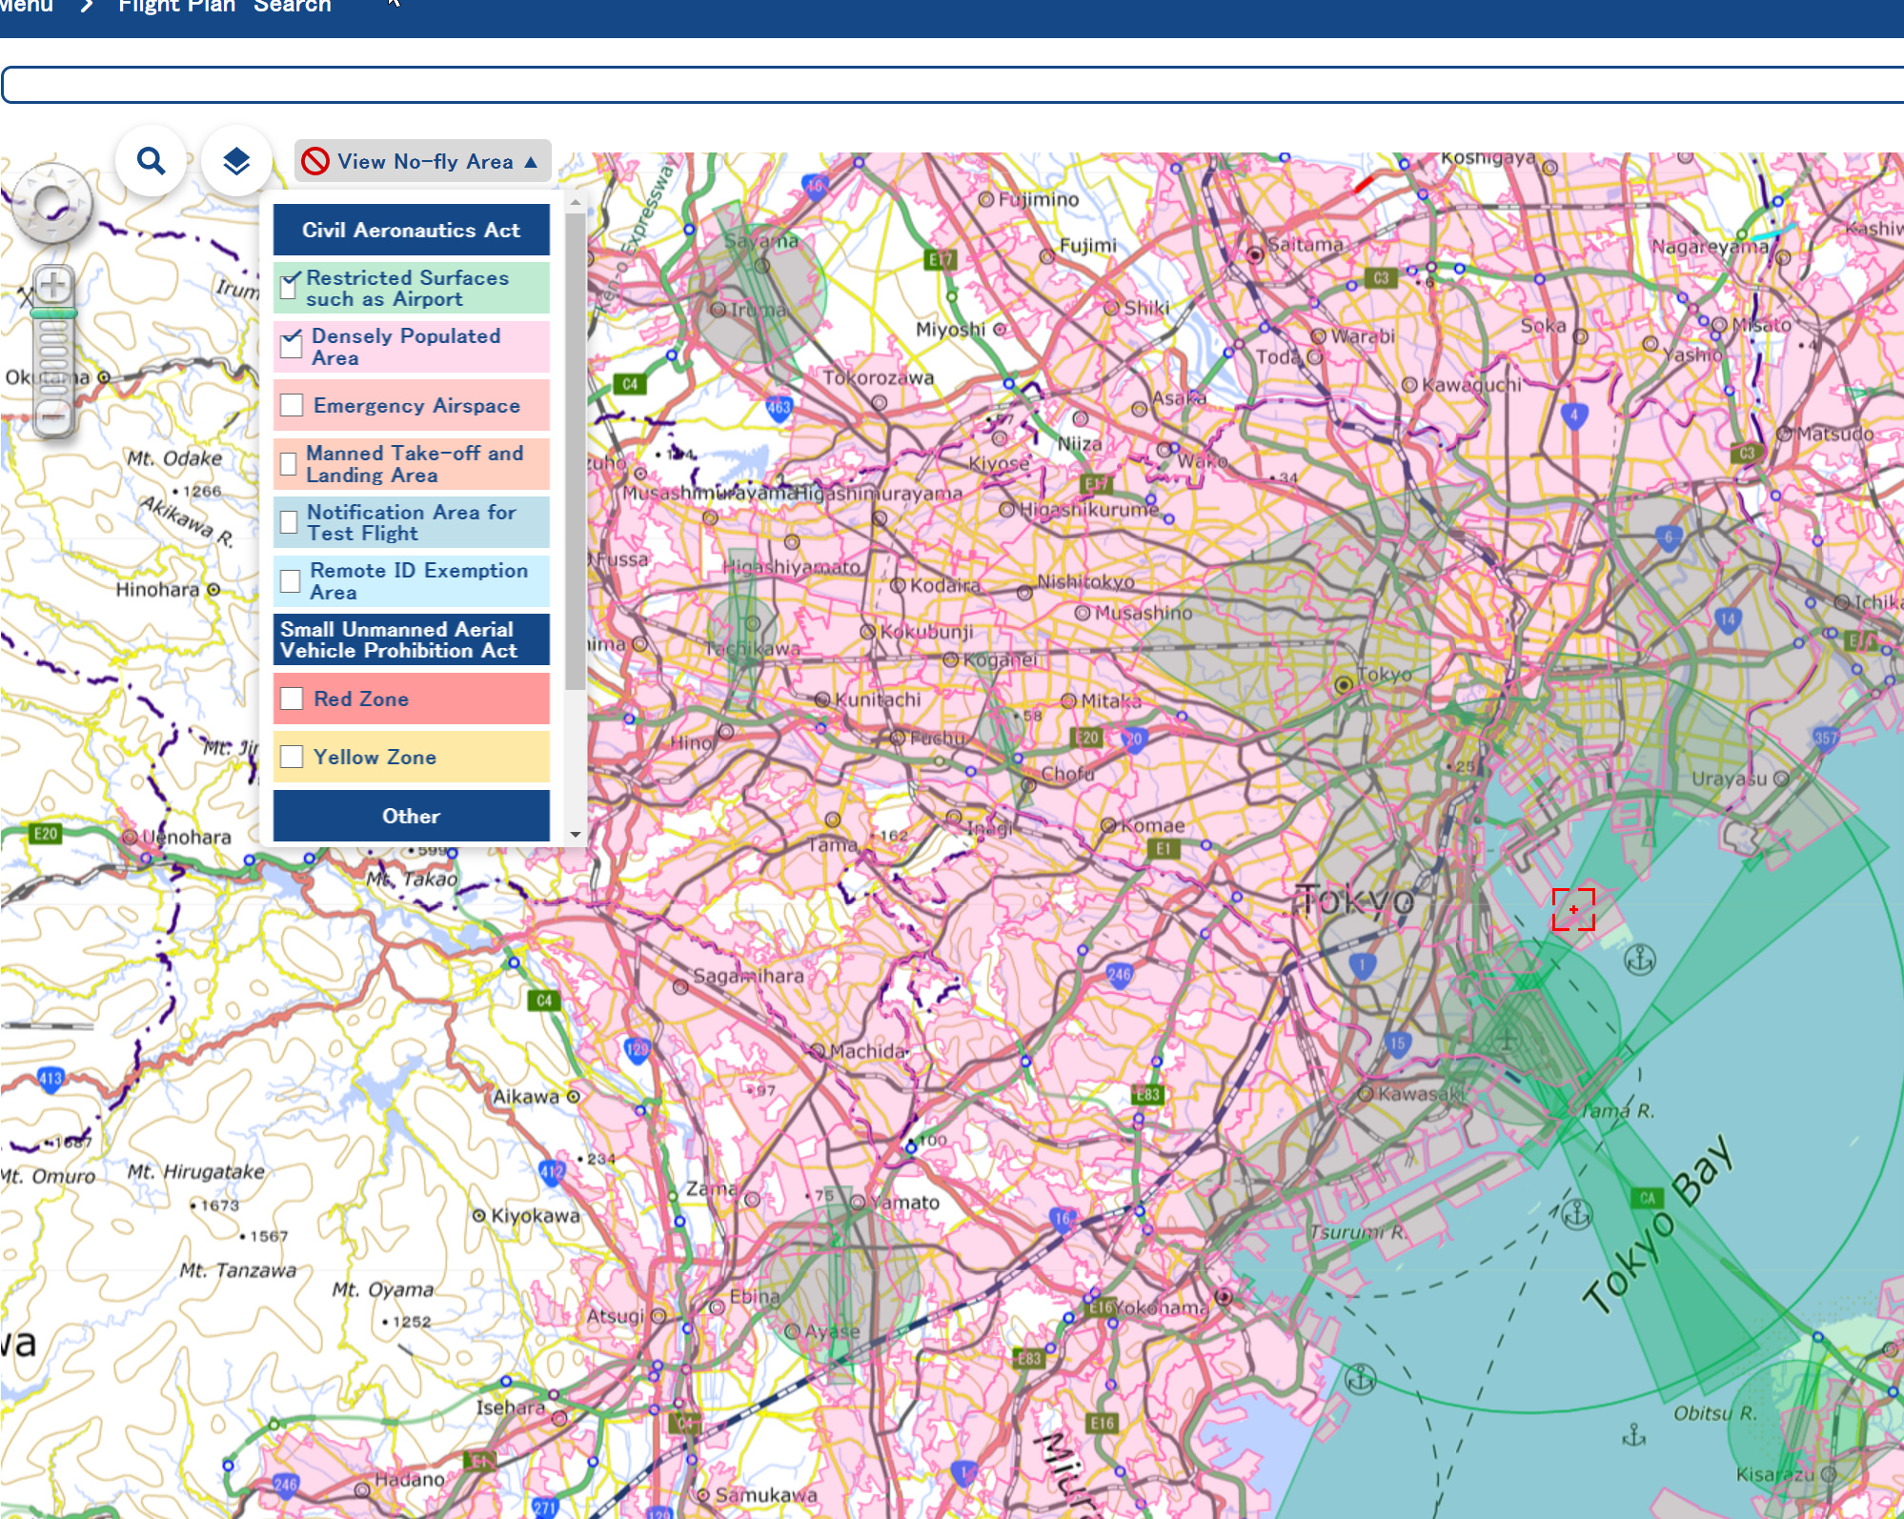Image resolution: width=1904 pixels, height=1519 pixels.
Task: Uncheck Restricted Surfaces such as Airport
Action: pos(290,286)
